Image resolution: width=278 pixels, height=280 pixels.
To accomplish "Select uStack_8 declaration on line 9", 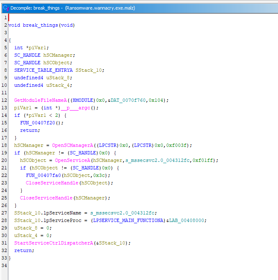I will [58, 78].
